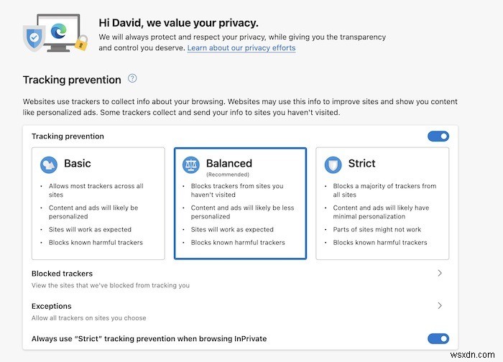This screenshot has height=362, width=503.
Task: Open the Exceptions row label
Action: tap(51, 306)
